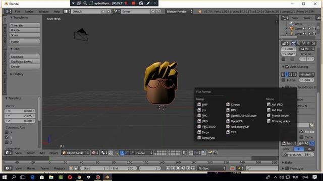The image size is (323, 181).
Task: Adjust the Compression 15% slider
Action: tap(298, 154)
